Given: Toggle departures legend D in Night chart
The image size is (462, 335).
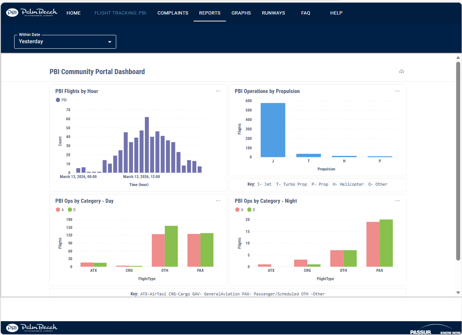Looking at the screenshot, I should [251, 210].
